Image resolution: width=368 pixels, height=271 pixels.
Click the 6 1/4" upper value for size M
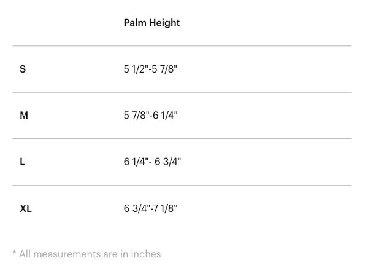166,116
